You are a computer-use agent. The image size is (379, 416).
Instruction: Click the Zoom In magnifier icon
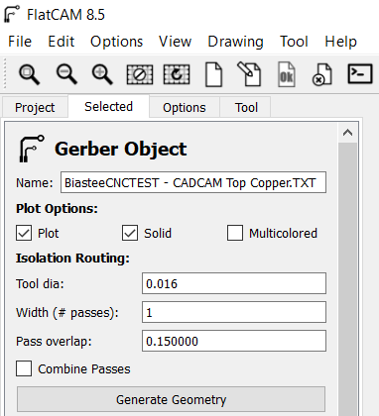click(102, 74)
